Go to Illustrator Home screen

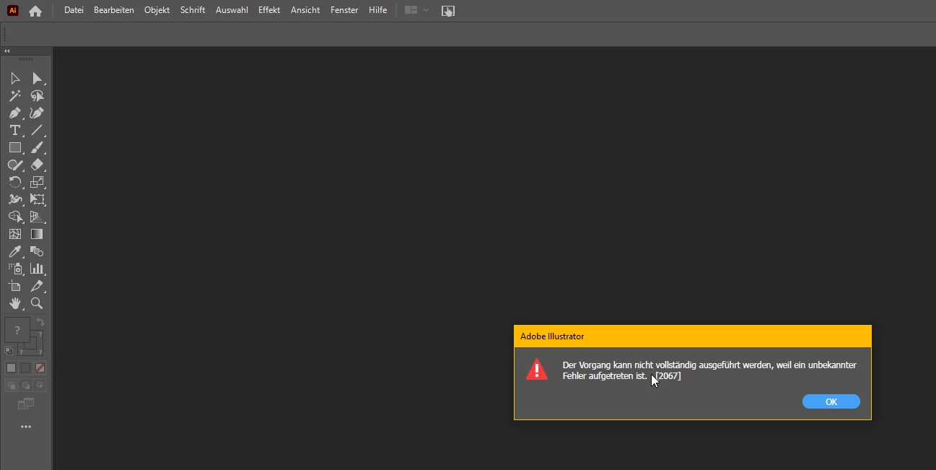point(35,11)
